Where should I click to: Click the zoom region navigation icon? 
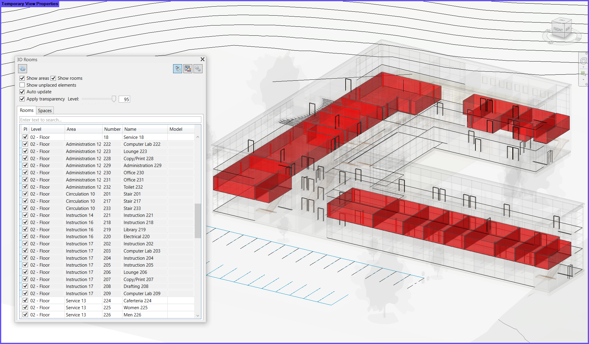point(583,73)
